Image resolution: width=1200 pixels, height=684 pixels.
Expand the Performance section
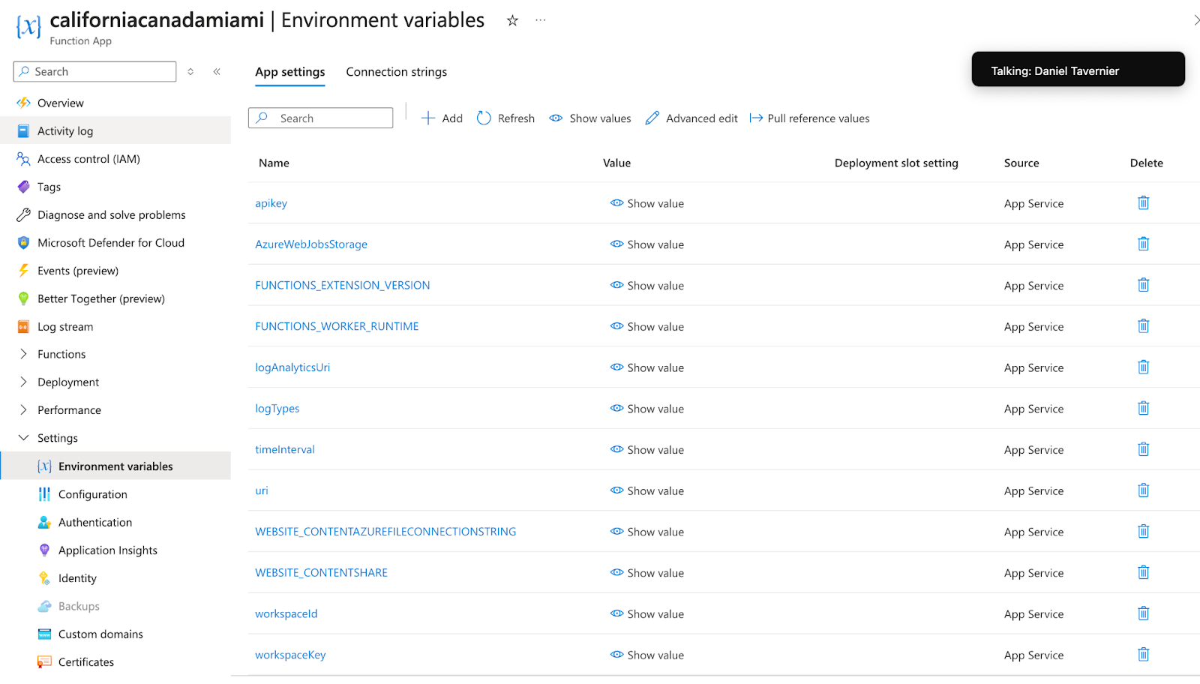(23, 409)
